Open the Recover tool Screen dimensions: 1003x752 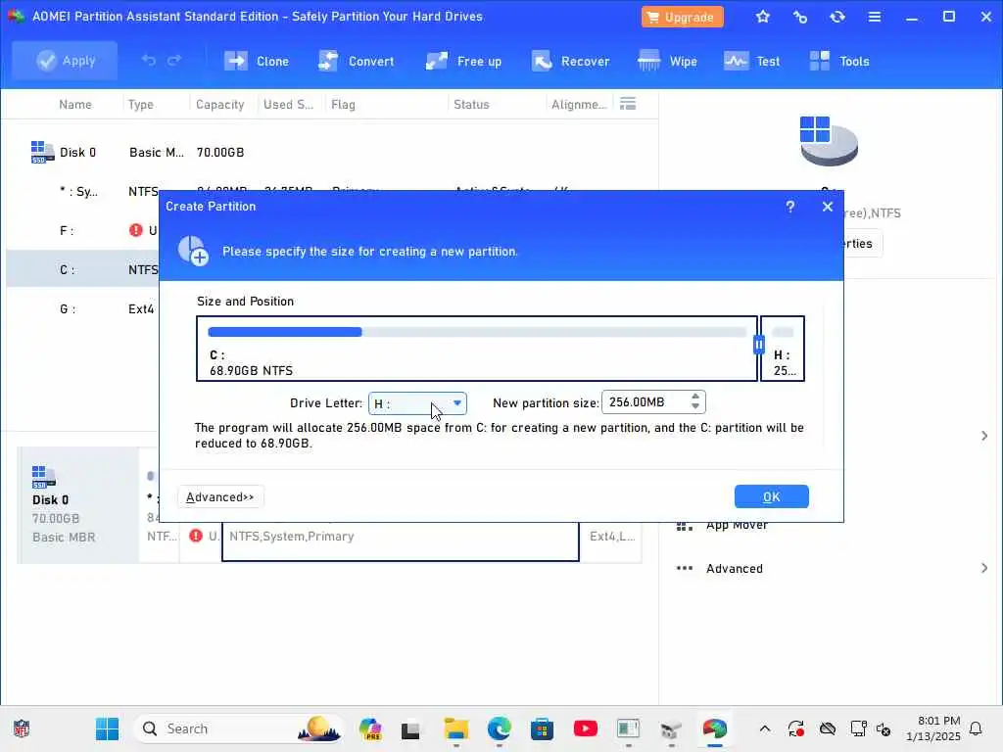pos(570,62)
